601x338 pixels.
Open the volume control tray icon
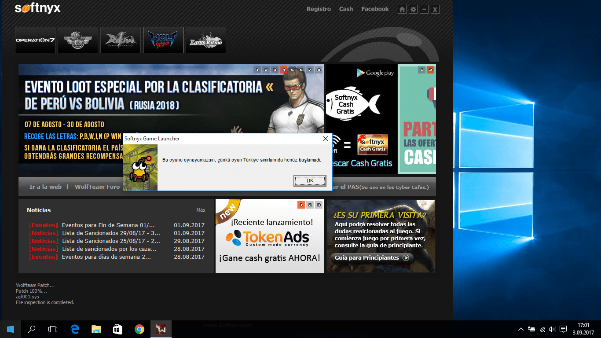552,329
